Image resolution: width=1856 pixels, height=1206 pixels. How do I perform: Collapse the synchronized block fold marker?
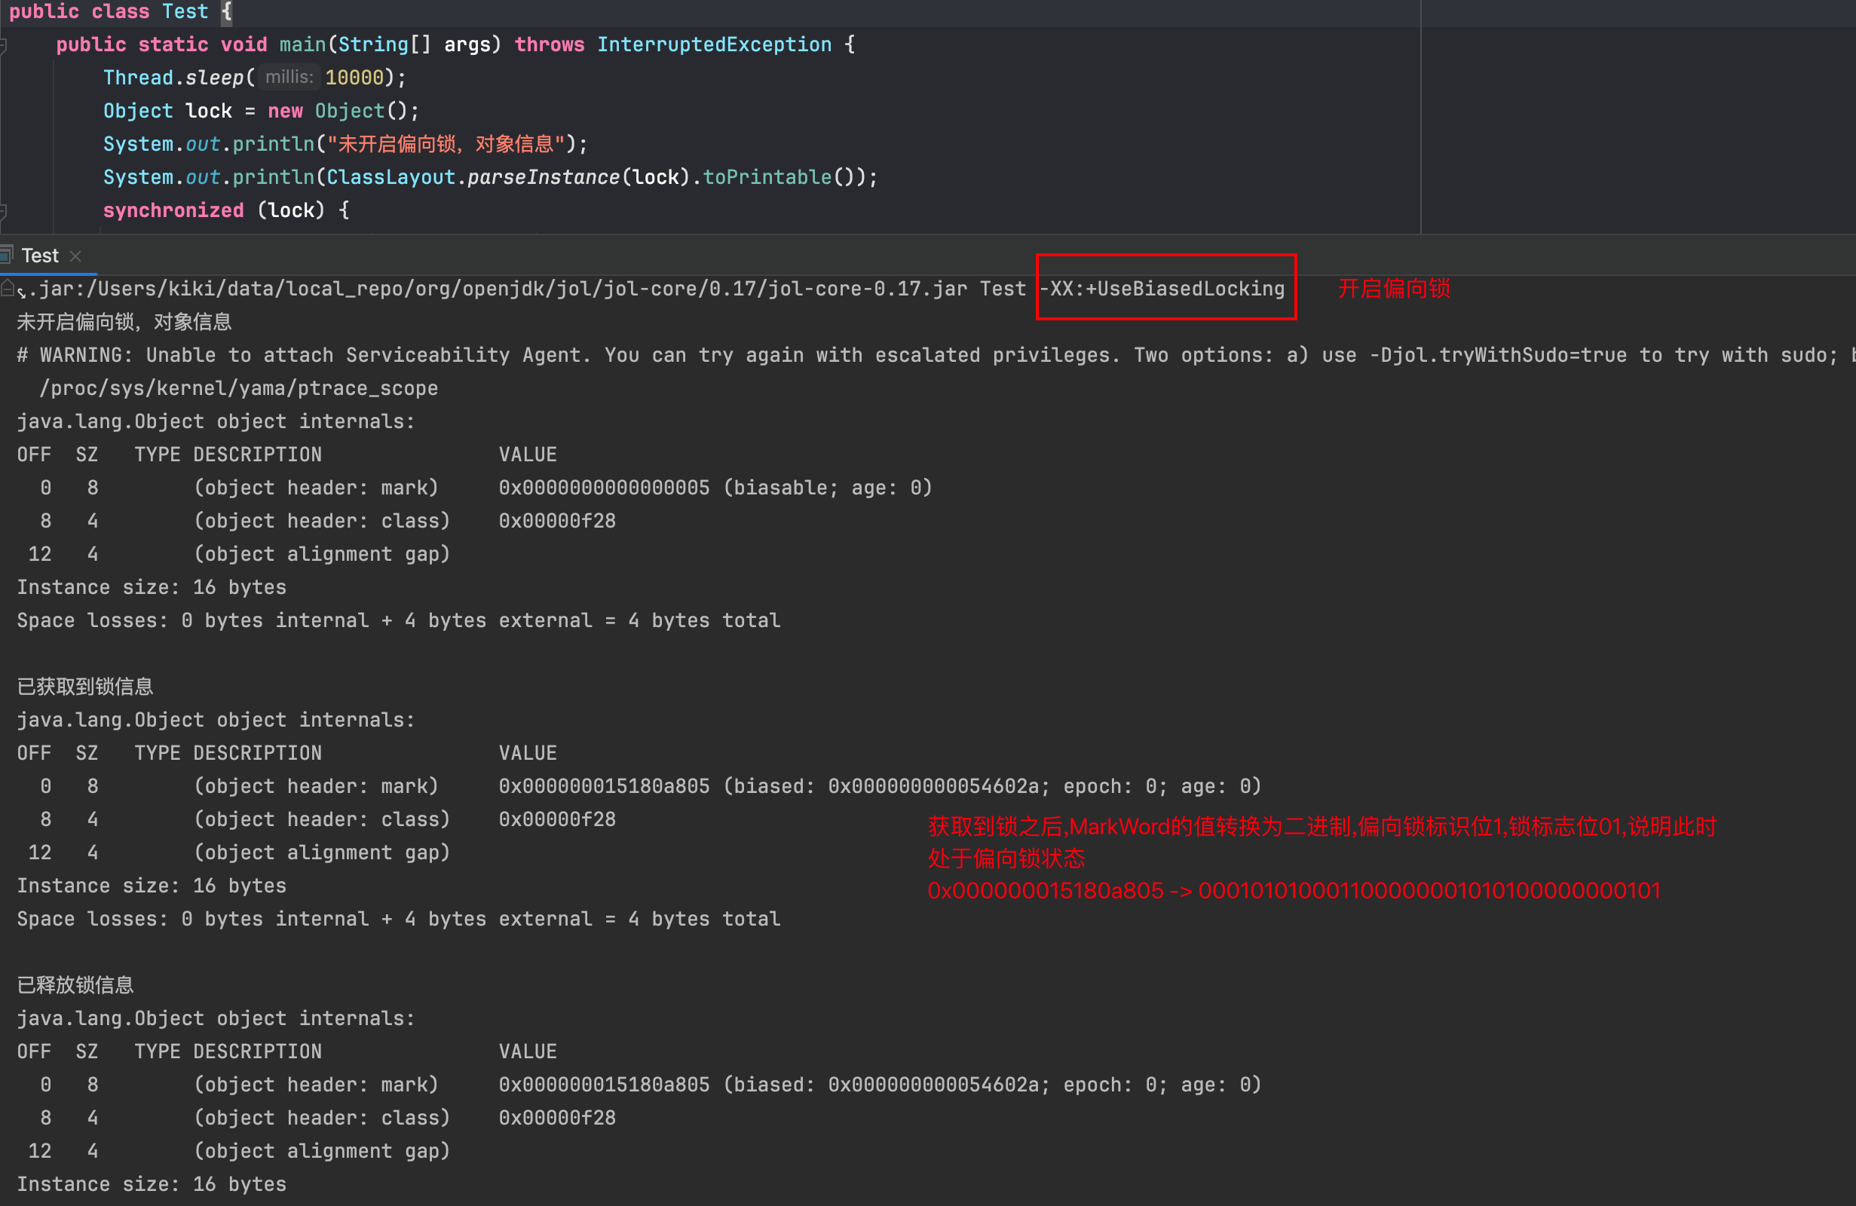pyautogui.click(x=3, y=210)
